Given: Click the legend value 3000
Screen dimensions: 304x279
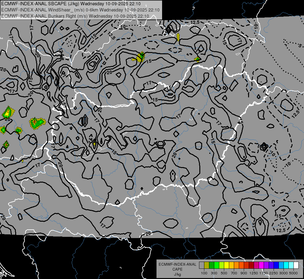Looking at the screenshot, I should tap(284, 273).
